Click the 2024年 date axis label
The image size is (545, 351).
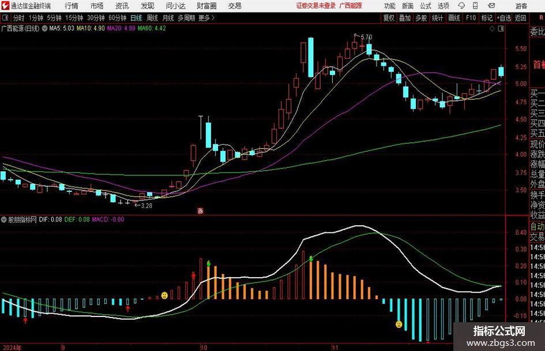12,348
